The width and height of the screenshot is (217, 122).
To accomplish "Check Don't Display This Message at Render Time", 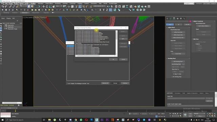I will [x=67, y=83].
